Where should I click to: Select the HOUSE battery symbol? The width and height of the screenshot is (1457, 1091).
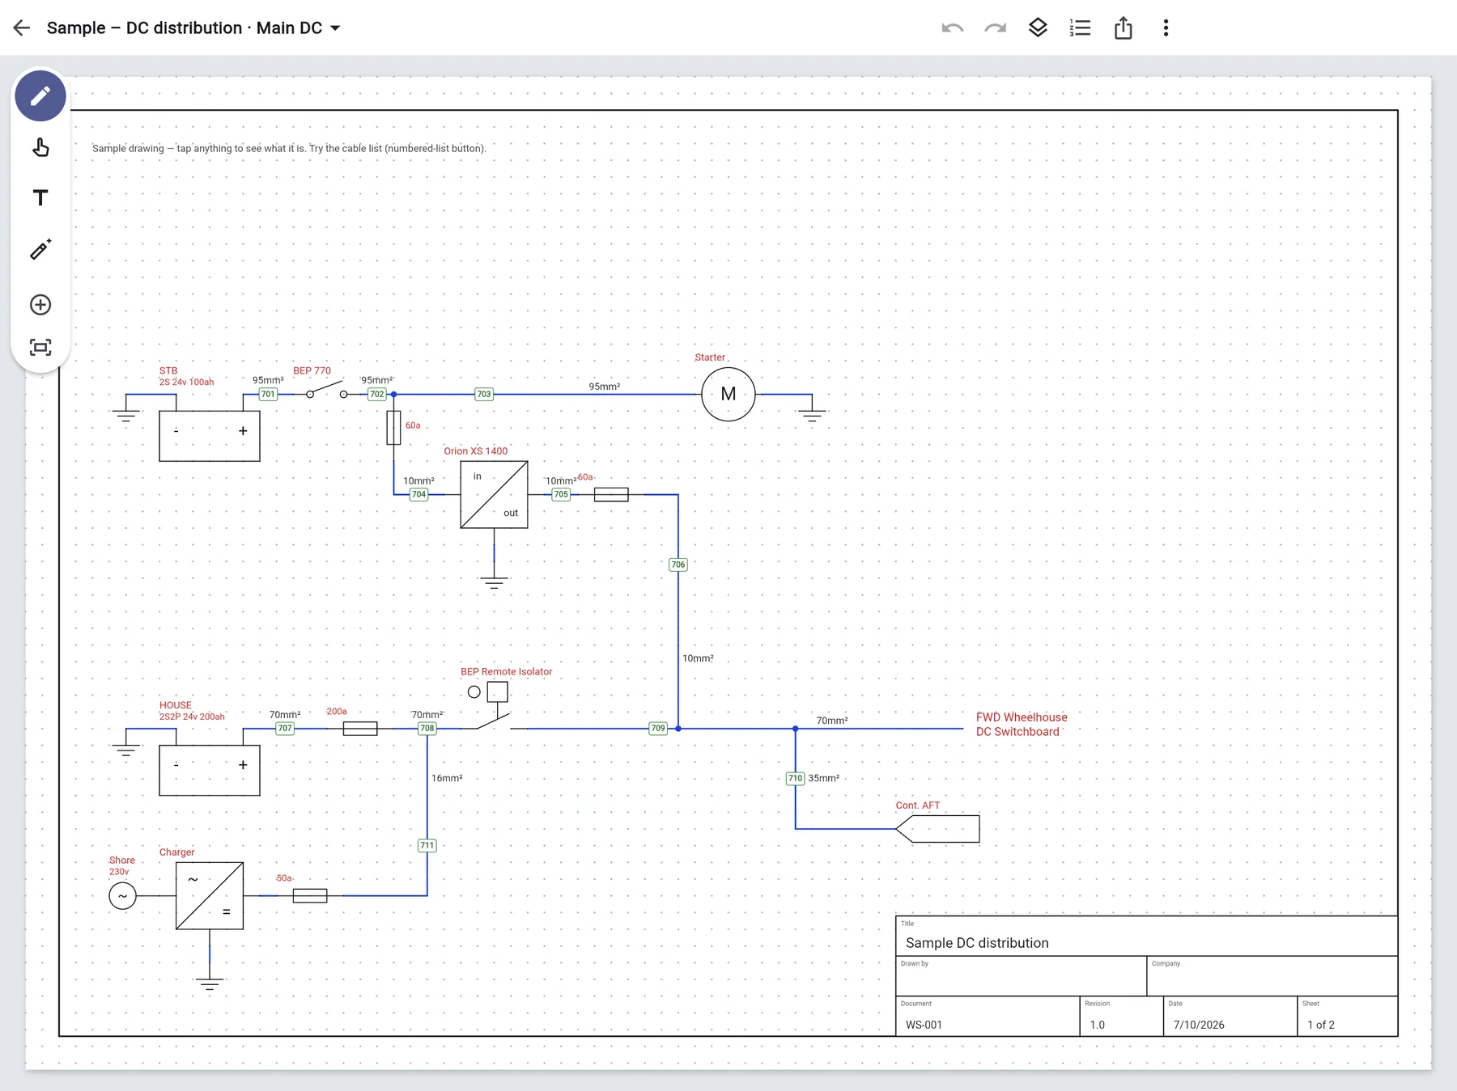coord(210,770)
